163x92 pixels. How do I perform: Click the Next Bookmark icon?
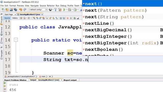(x=54, y=18)
